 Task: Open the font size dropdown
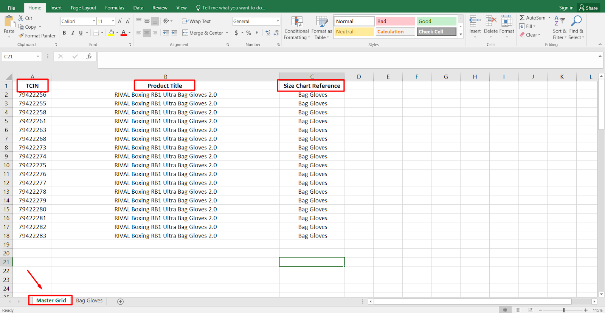(113, 21)
